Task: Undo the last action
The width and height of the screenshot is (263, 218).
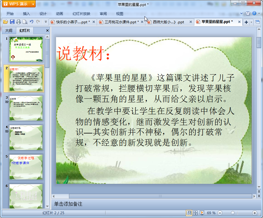Action: pyautogui.click(x=32, y=22)
